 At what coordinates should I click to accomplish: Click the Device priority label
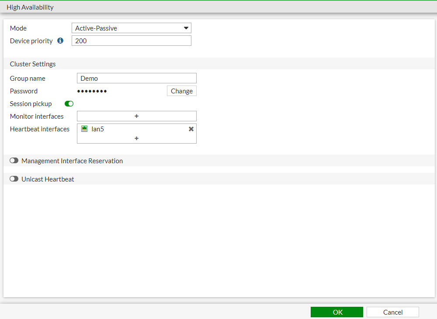click(x=31, y=41)
